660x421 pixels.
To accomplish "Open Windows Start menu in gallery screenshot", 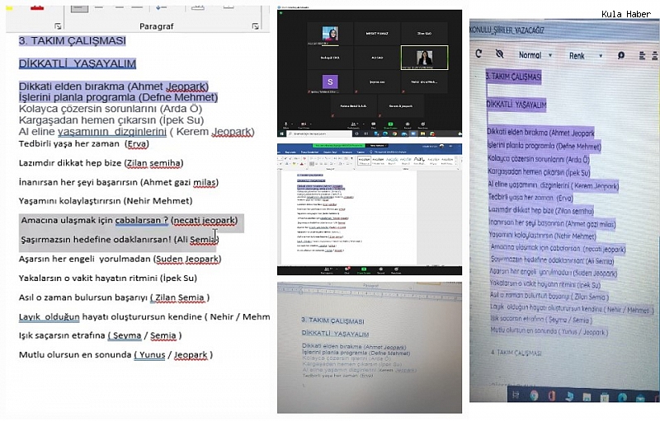I will click(x=281, y=133).
